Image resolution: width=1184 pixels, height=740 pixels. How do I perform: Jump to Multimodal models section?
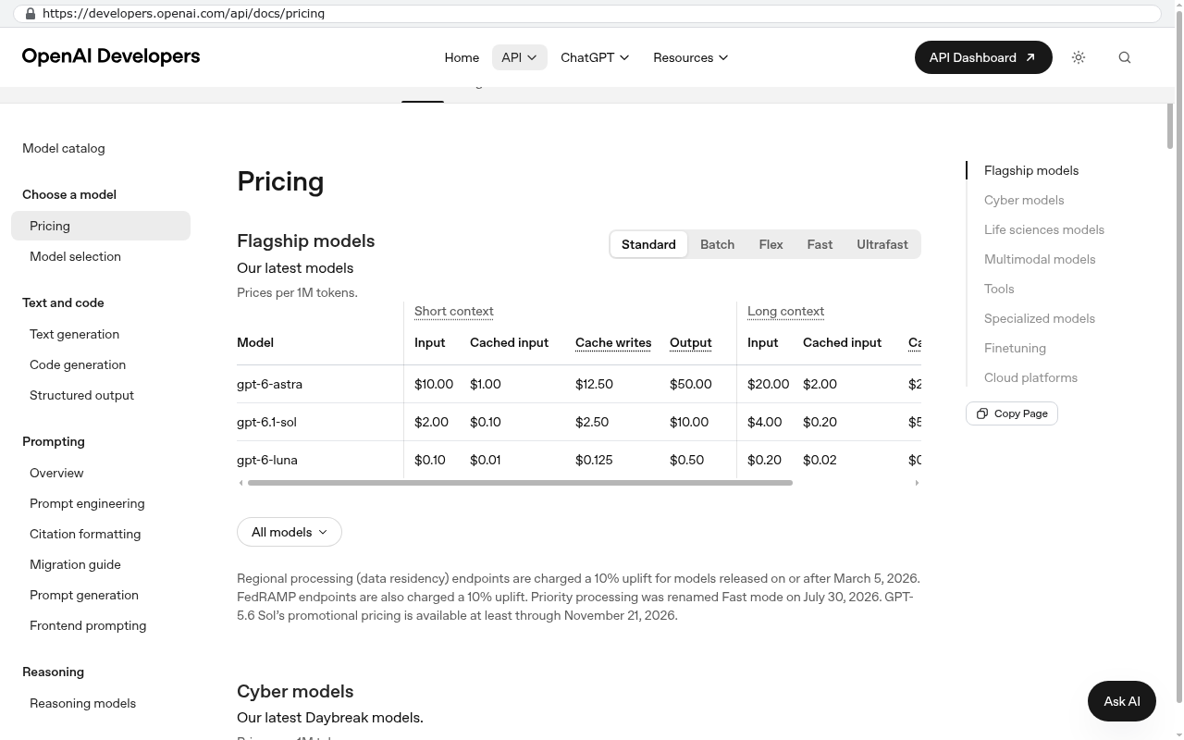[x=1040, y=259]
